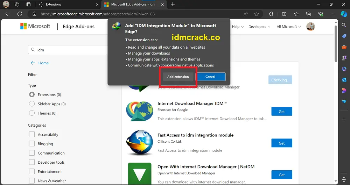
Task: Click the browser Back arrow
Action: [8, 14]
